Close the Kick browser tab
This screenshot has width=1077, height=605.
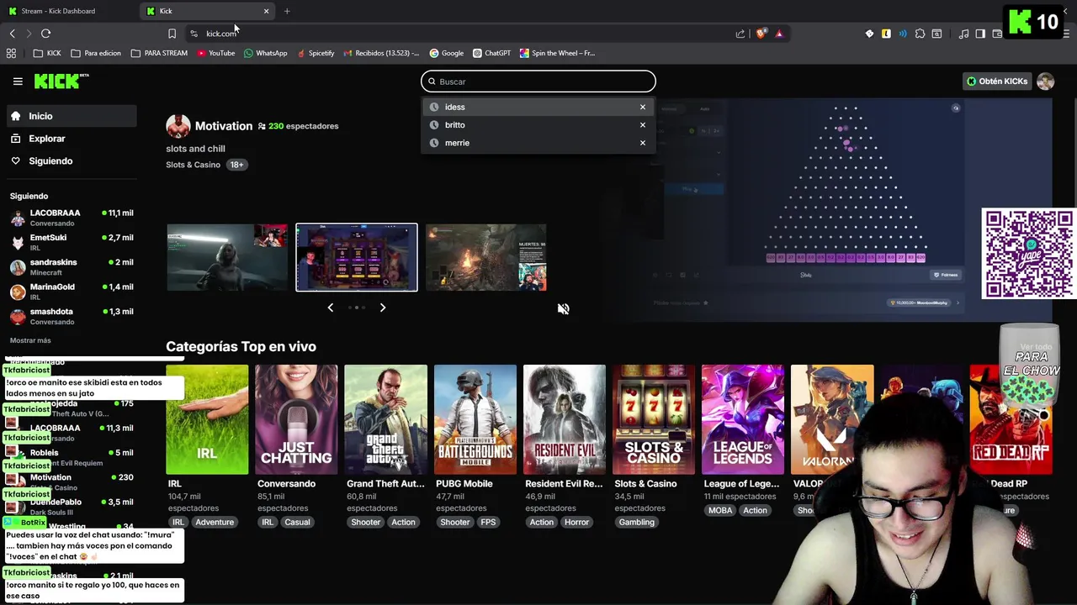coord(267,11)
